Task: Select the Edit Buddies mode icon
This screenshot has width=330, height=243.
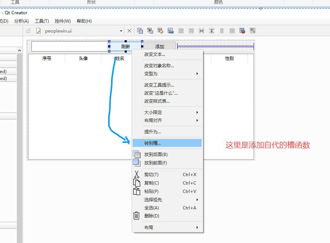Action: point(160,31)
